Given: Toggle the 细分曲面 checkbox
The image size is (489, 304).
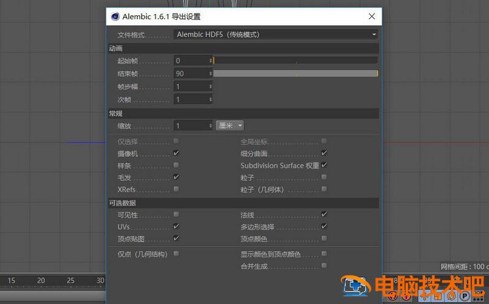Looking at the screenshot, I should (x=324, y=153).
